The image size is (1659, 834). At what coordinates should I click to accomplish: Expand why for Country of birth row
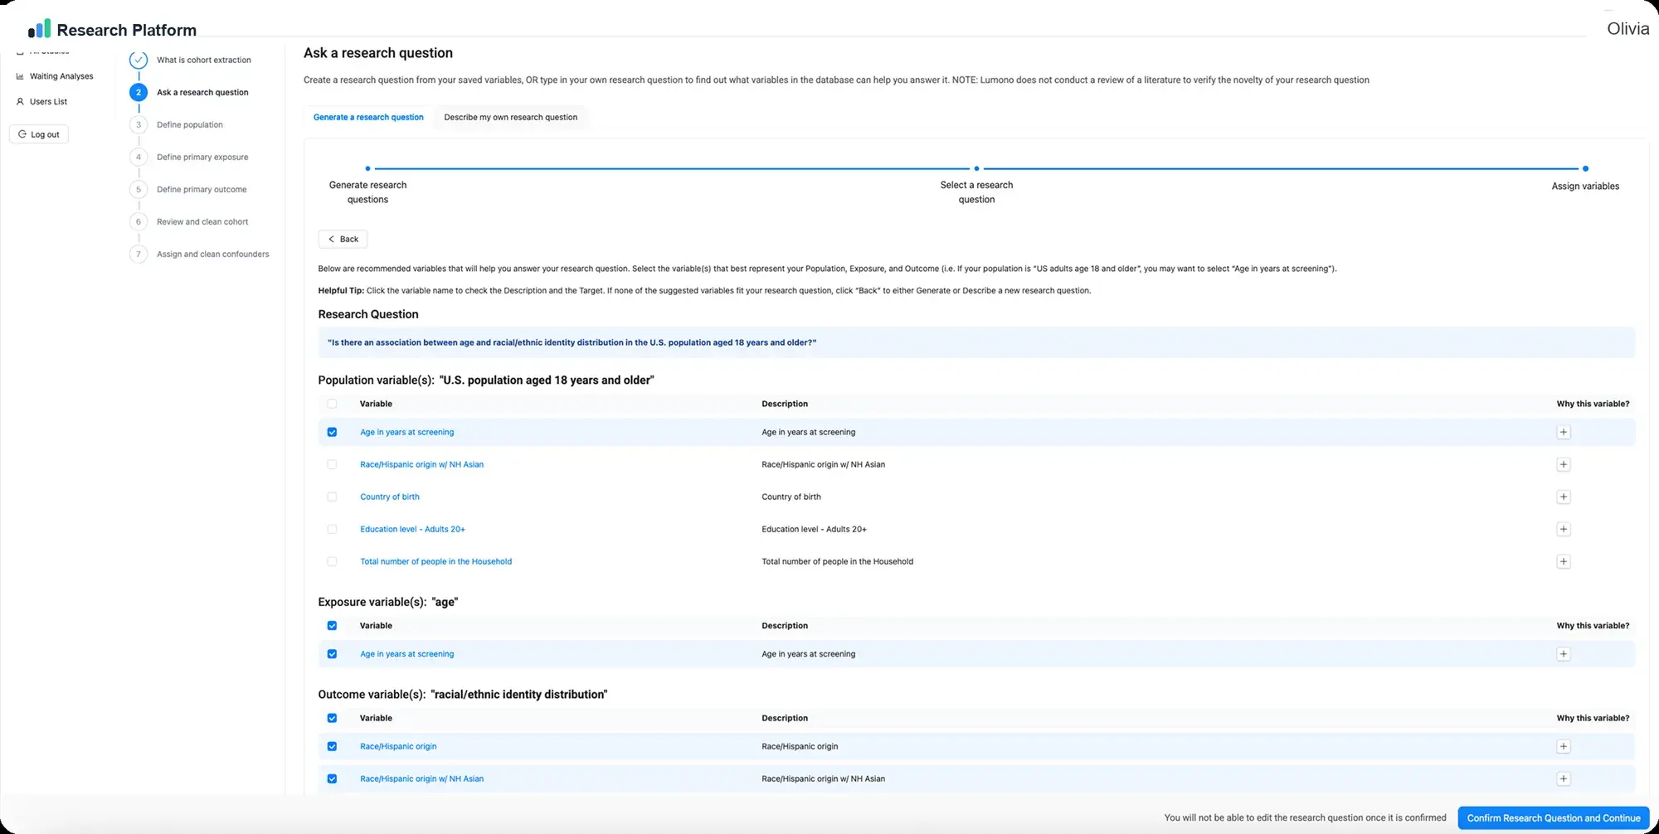click(1563, 497)
